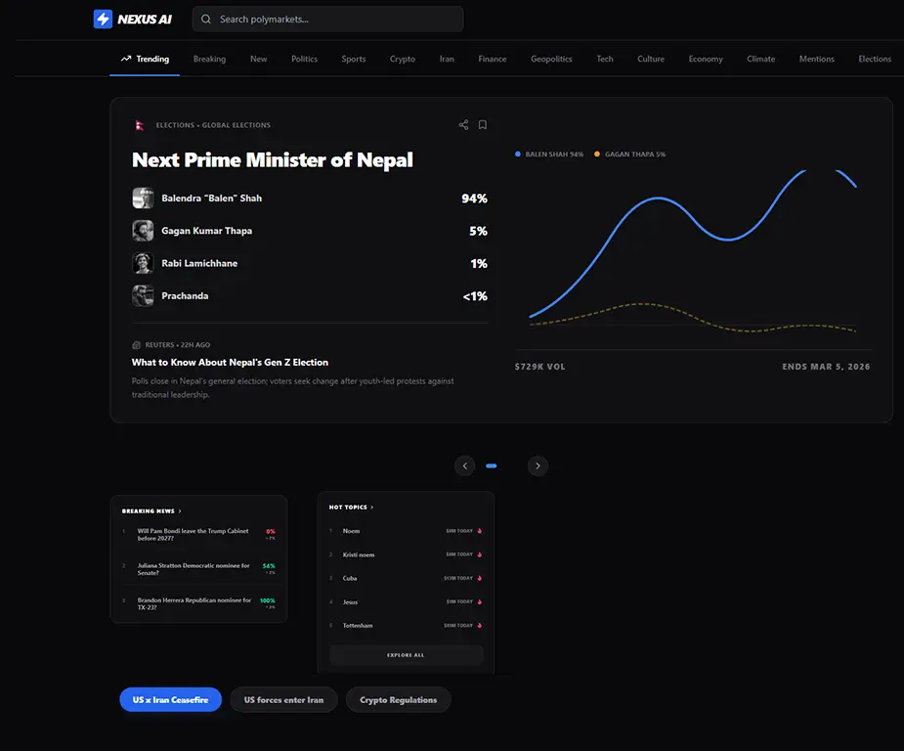The image size is (904, 751).
Task: Share the Nepal Prime Minister market
Action: (x=463, y=124)
